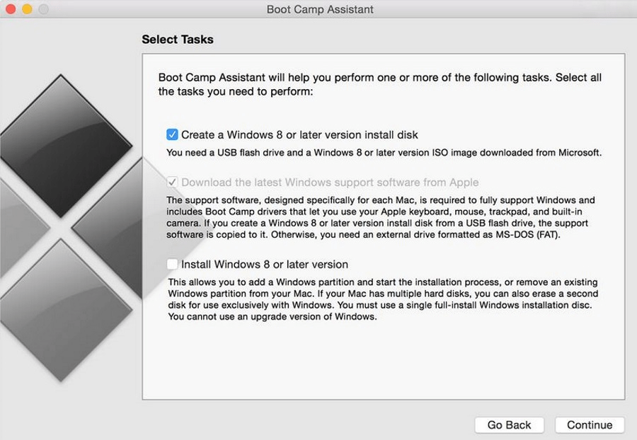Click the "Select Tasks" heading
The height and width of the screenshot is (440, 637).
tap(179, 40)
